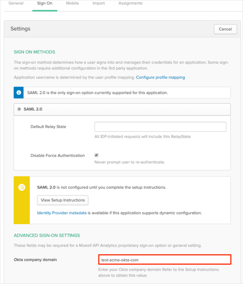Open the Configure profile mapping link
The width and height of the screenshot is (243, 284).
pyautogui.click(x=160, y=77)
